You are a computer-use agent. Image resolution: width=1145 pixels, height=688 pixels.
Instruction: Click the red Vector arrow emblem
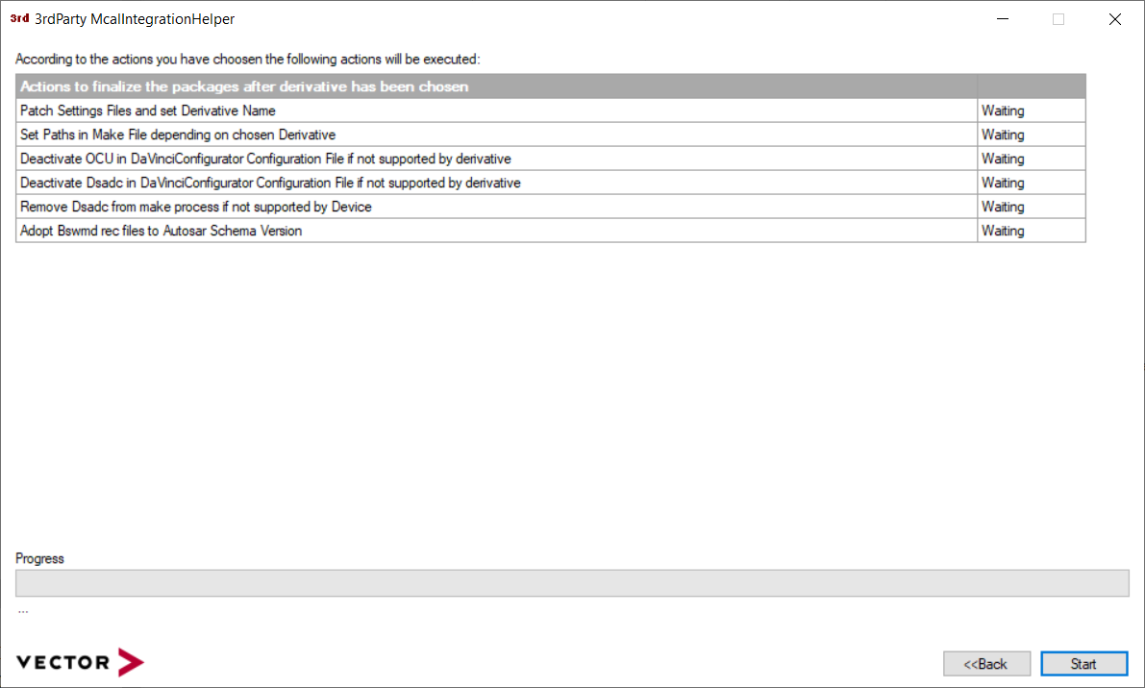[131, 662]
